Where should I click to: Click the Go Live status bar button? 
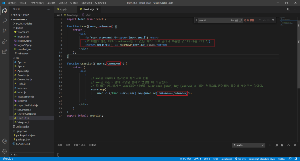click(240, 159)
